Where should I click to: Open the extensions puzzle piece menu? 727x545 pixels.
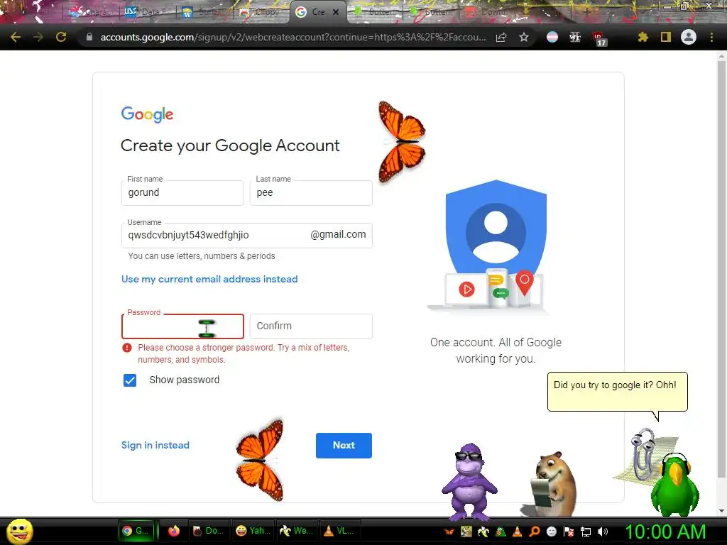point(643,37)
